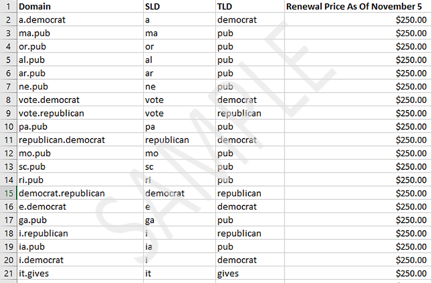Click the Renewal Price header cell
The width and height of the screenshot is (432, 283).
(x=357, y=6)
